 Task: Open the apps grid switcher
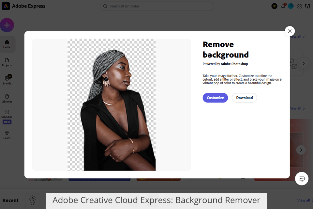[299, 7]
